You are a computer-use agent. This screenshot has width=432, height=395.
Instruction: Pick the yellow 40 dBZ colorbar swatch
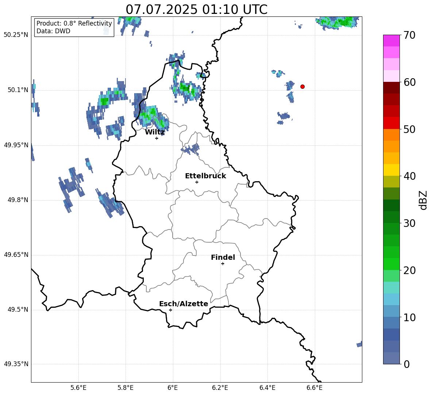(x=391, y=170)
